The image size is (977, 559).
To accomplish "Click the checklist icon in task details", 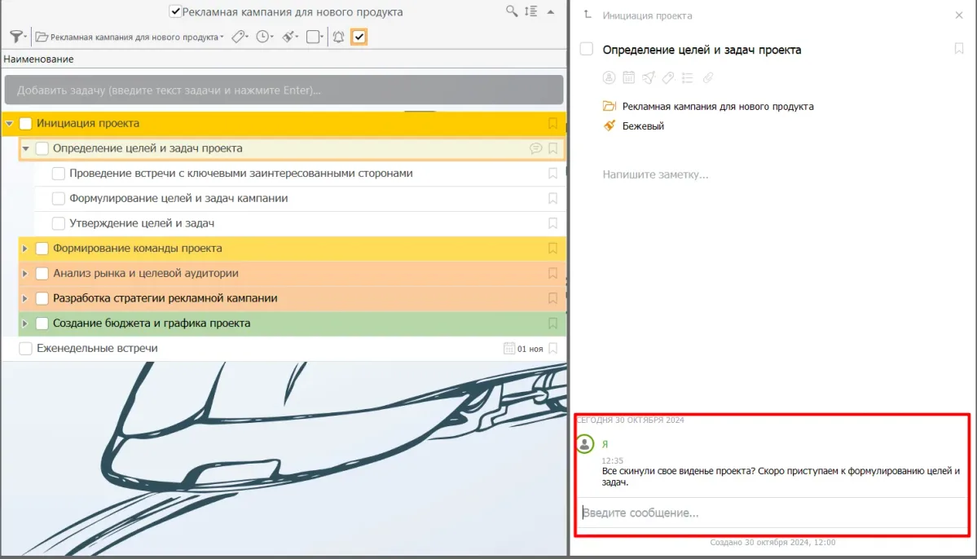I will [x=688, y=77].
